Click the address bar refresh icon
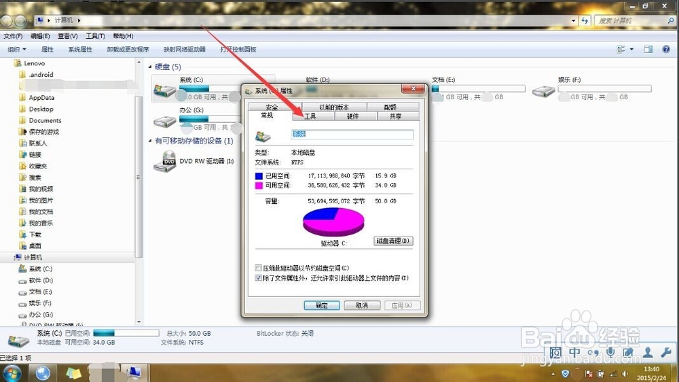The image size is (679, 382). (585, 20)
